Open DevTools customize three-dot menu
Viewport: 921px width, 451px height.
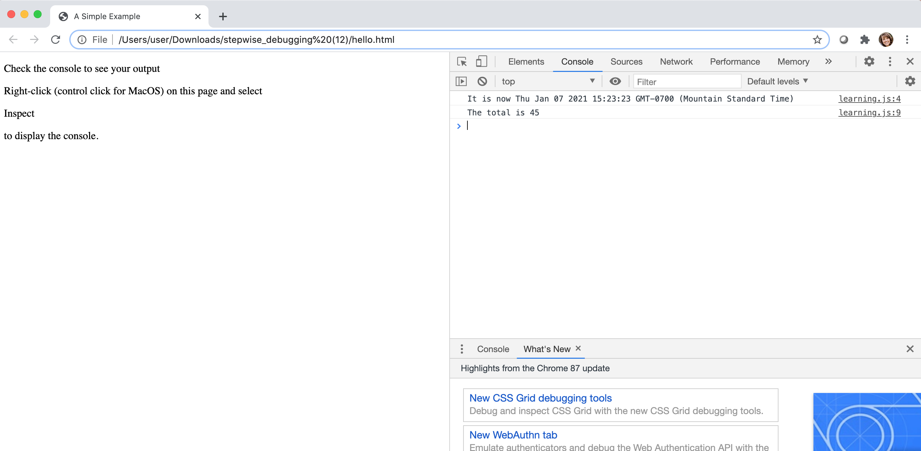pos(890,61)
